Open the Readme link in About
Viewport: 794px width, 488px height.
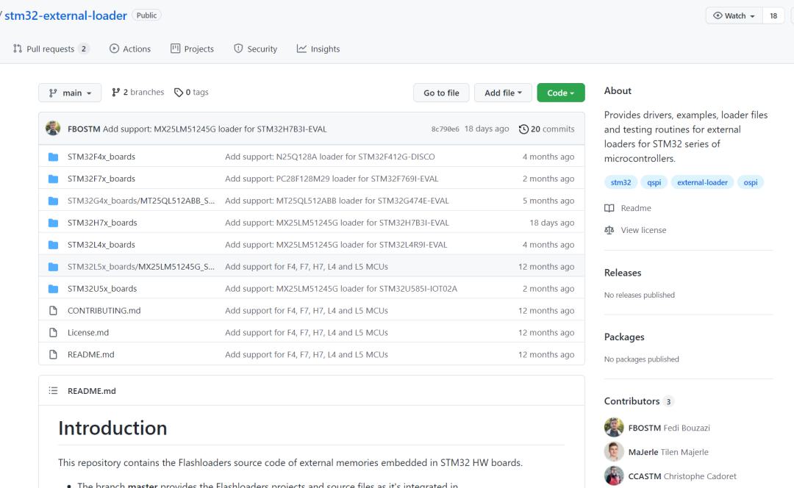tap(628, 208)
